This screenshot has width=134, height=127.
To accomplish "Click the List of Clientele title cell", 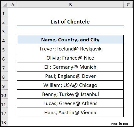I will (70, 22).
